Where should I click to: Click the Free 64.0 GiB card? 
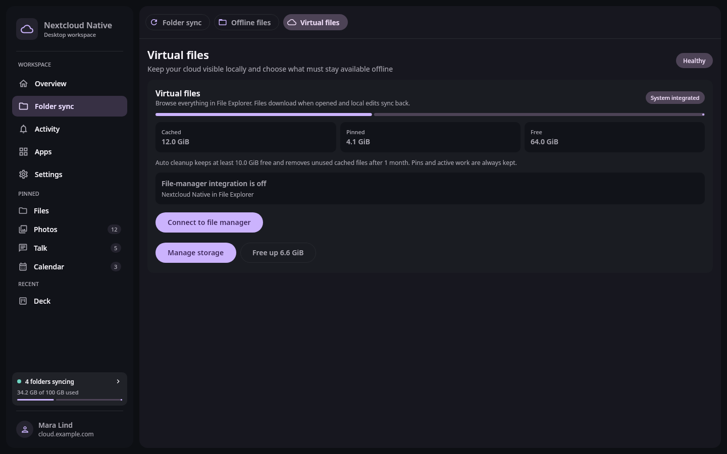[x=614, y=137]
